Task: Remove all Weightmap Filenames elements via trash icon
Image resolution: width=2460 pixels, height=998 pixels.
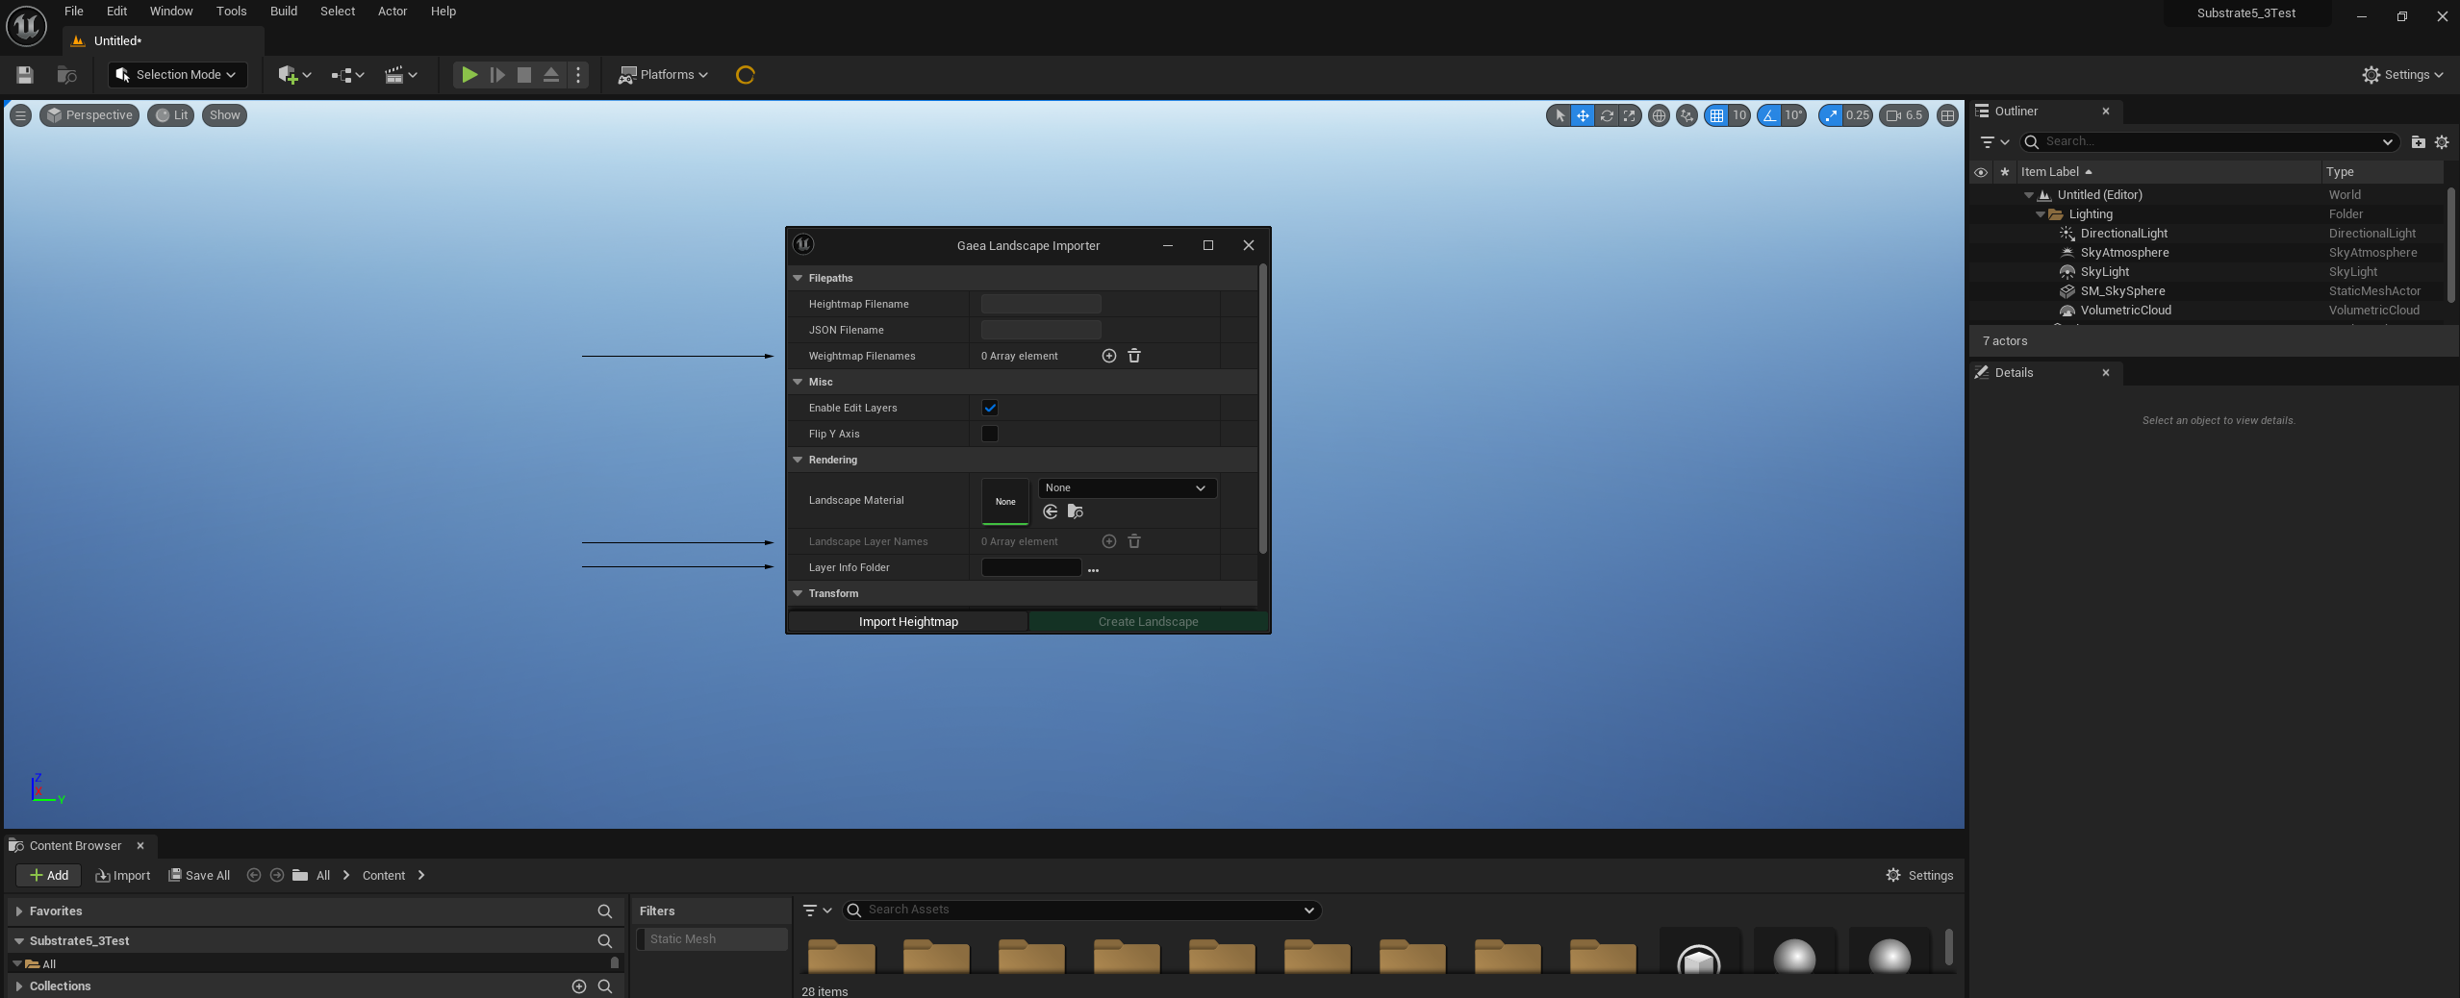Action: 1133,356
